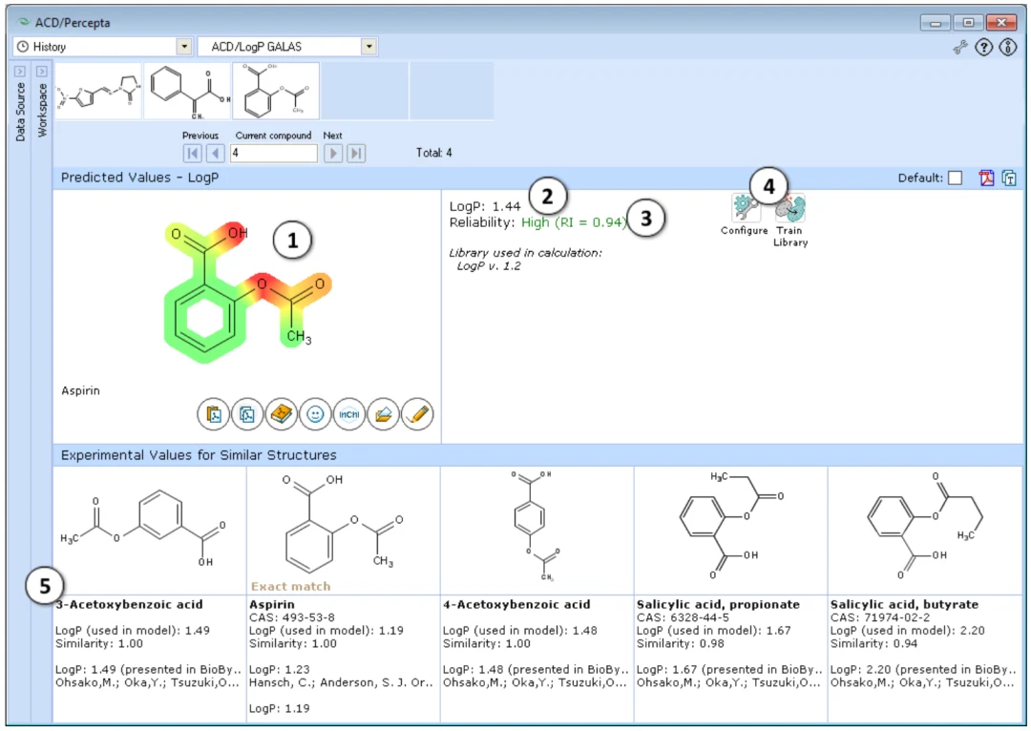
Task: Click the Current compound number field
Action: [x=274, y=154]
